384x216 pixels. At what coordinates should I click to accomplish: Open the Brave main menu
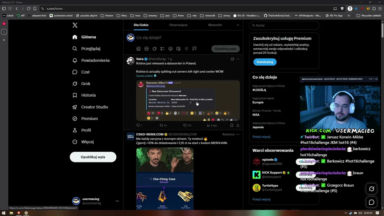[379, 9]
